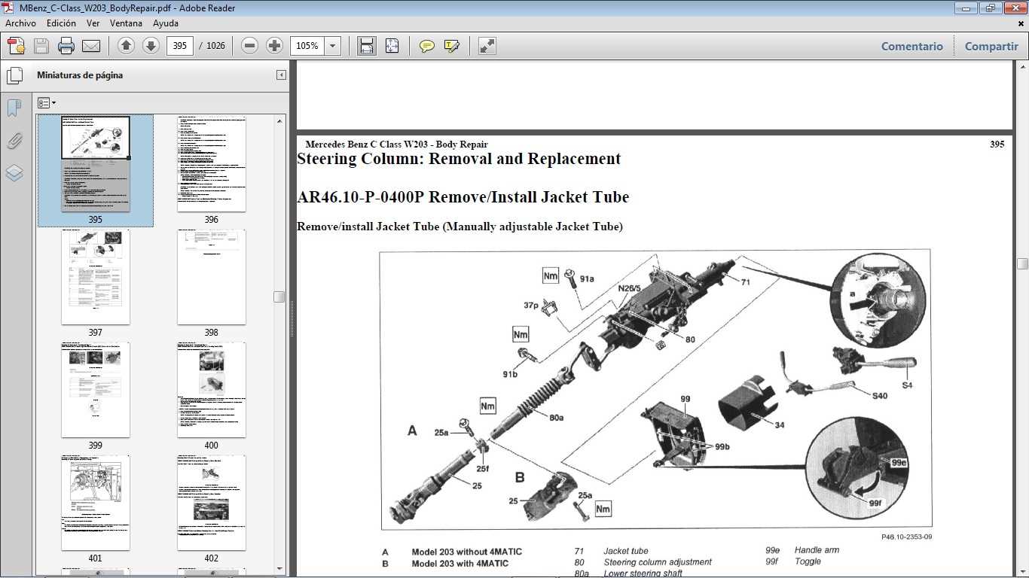The height and width of the screenshot is (578, 1029).
Task: Click the page number field
Action: (179, 46)
